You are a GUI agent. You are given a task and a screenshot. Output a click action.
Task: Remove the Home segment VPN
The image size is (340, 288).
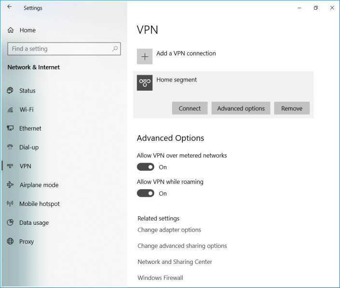click(292, 109)
